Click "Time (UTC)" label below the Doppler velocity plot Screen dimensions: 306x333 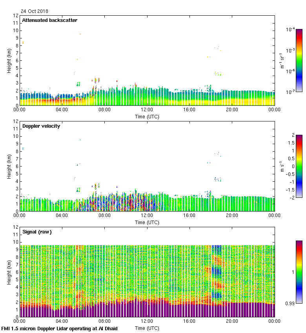point(147,222)
